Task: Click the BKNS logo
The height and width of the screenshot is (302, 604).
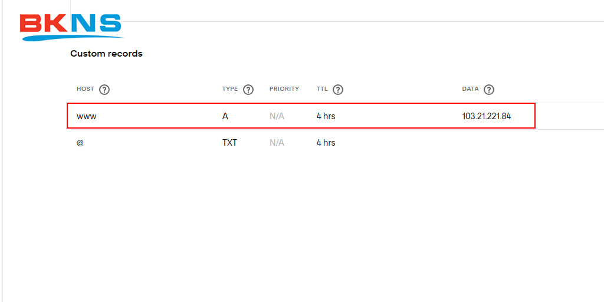Action: pos(71,27)
